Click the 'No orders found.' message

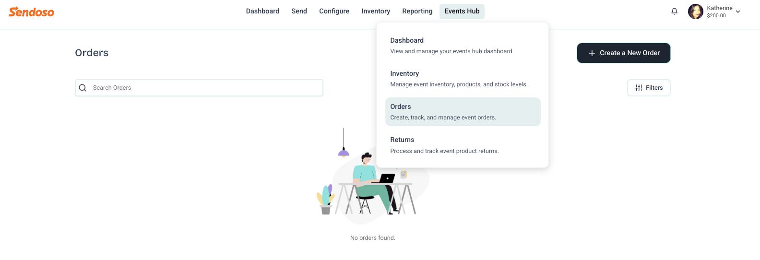click(x=373, y=238)
